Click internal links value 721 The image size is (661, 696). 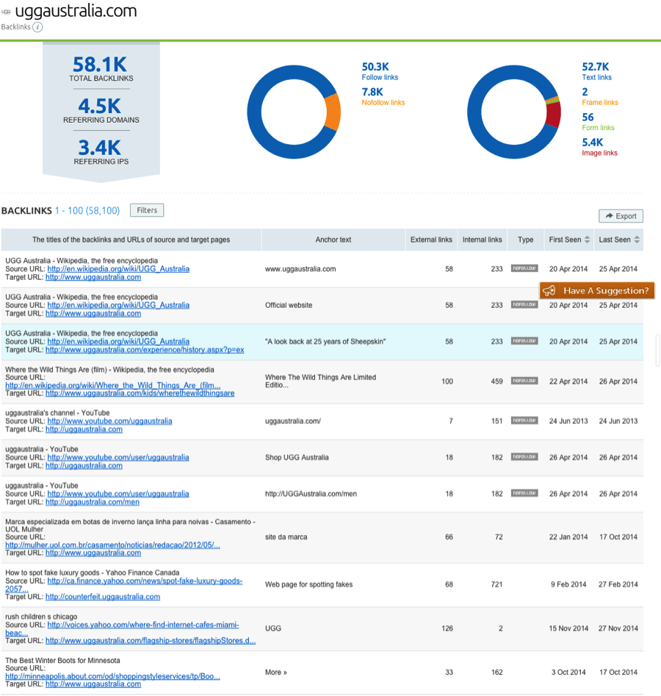pyautogui.click(x=497, y=584)
